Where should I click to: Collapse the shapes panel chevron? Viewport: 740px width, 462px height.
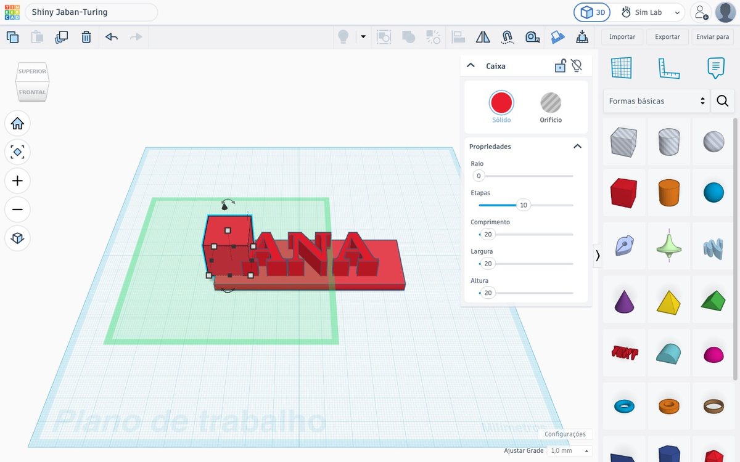[598, 256]
